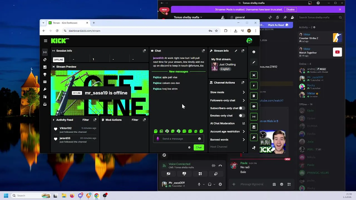Toggle the activity feed lightning widget
The image size is (356, 200).
click(x=254, y=86)
